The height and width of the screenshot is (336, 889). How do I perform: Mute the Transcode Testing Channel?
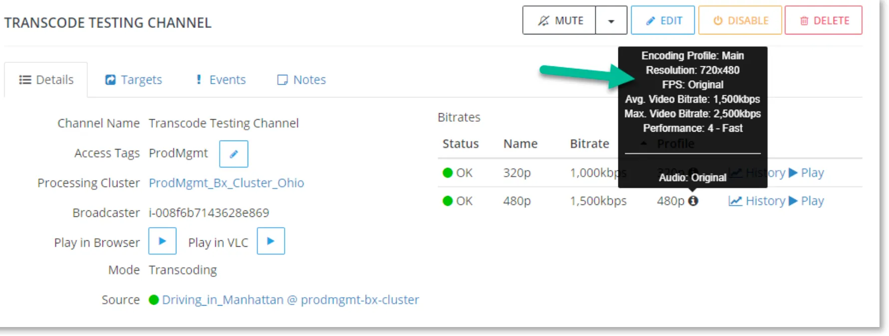pyautogui.click(x=559, y=20)
